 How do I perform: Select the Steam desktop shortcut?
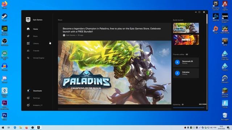(x=5, y=17)
